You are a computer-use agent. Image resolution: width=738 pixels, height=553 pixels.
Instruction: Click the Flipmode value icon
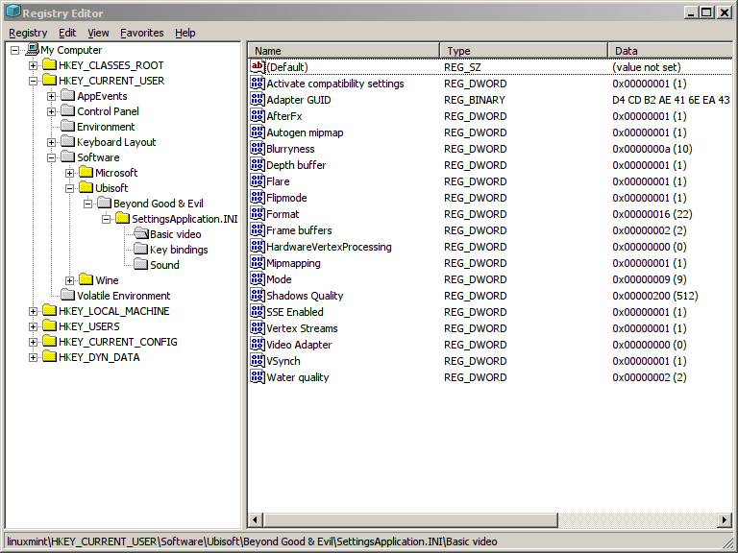[x=258, y=198]
